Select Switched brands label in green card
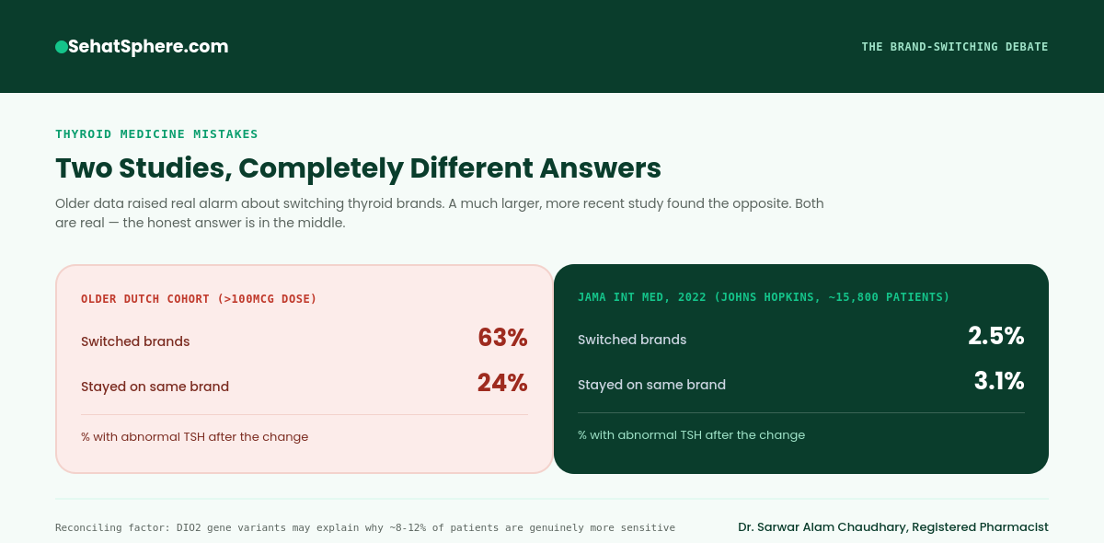 coord(632,340)
